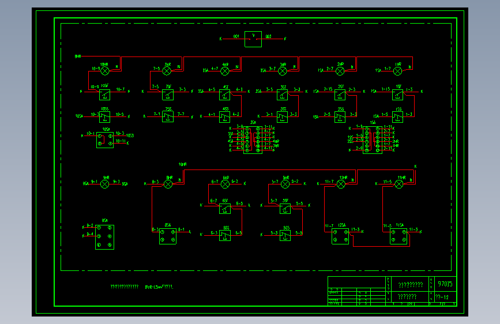Select the 6HR lamp symbol
The height and width of the screenshot is (324, 500).
[225, 184]
